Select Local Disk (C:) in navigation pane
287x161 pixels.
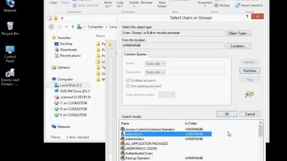click(68, 85)
